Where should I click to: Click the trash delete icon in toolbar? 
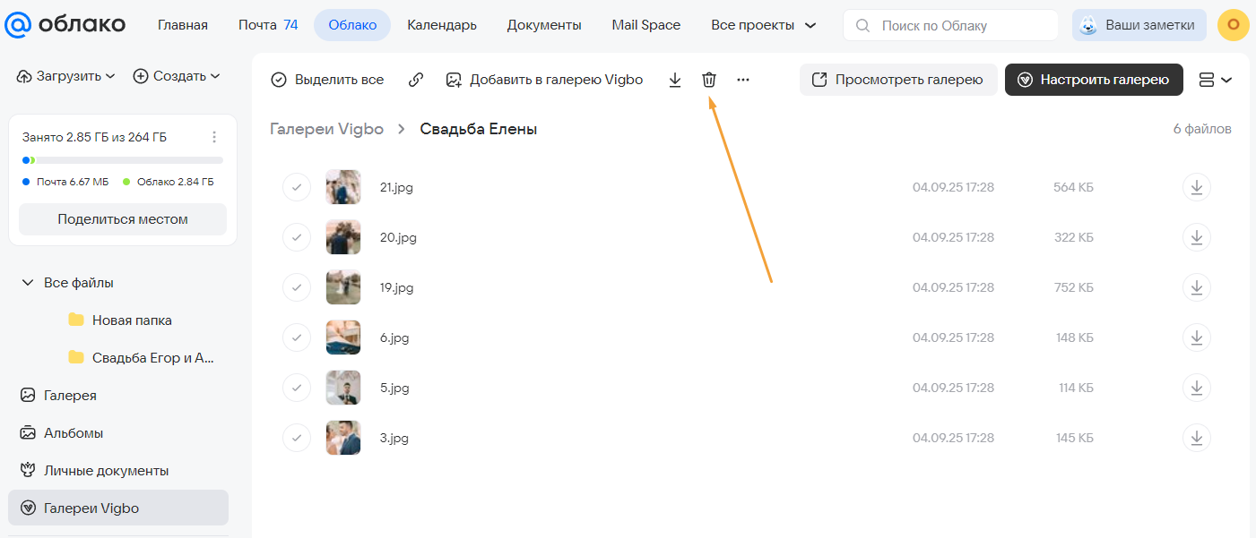tap(709, 80)
